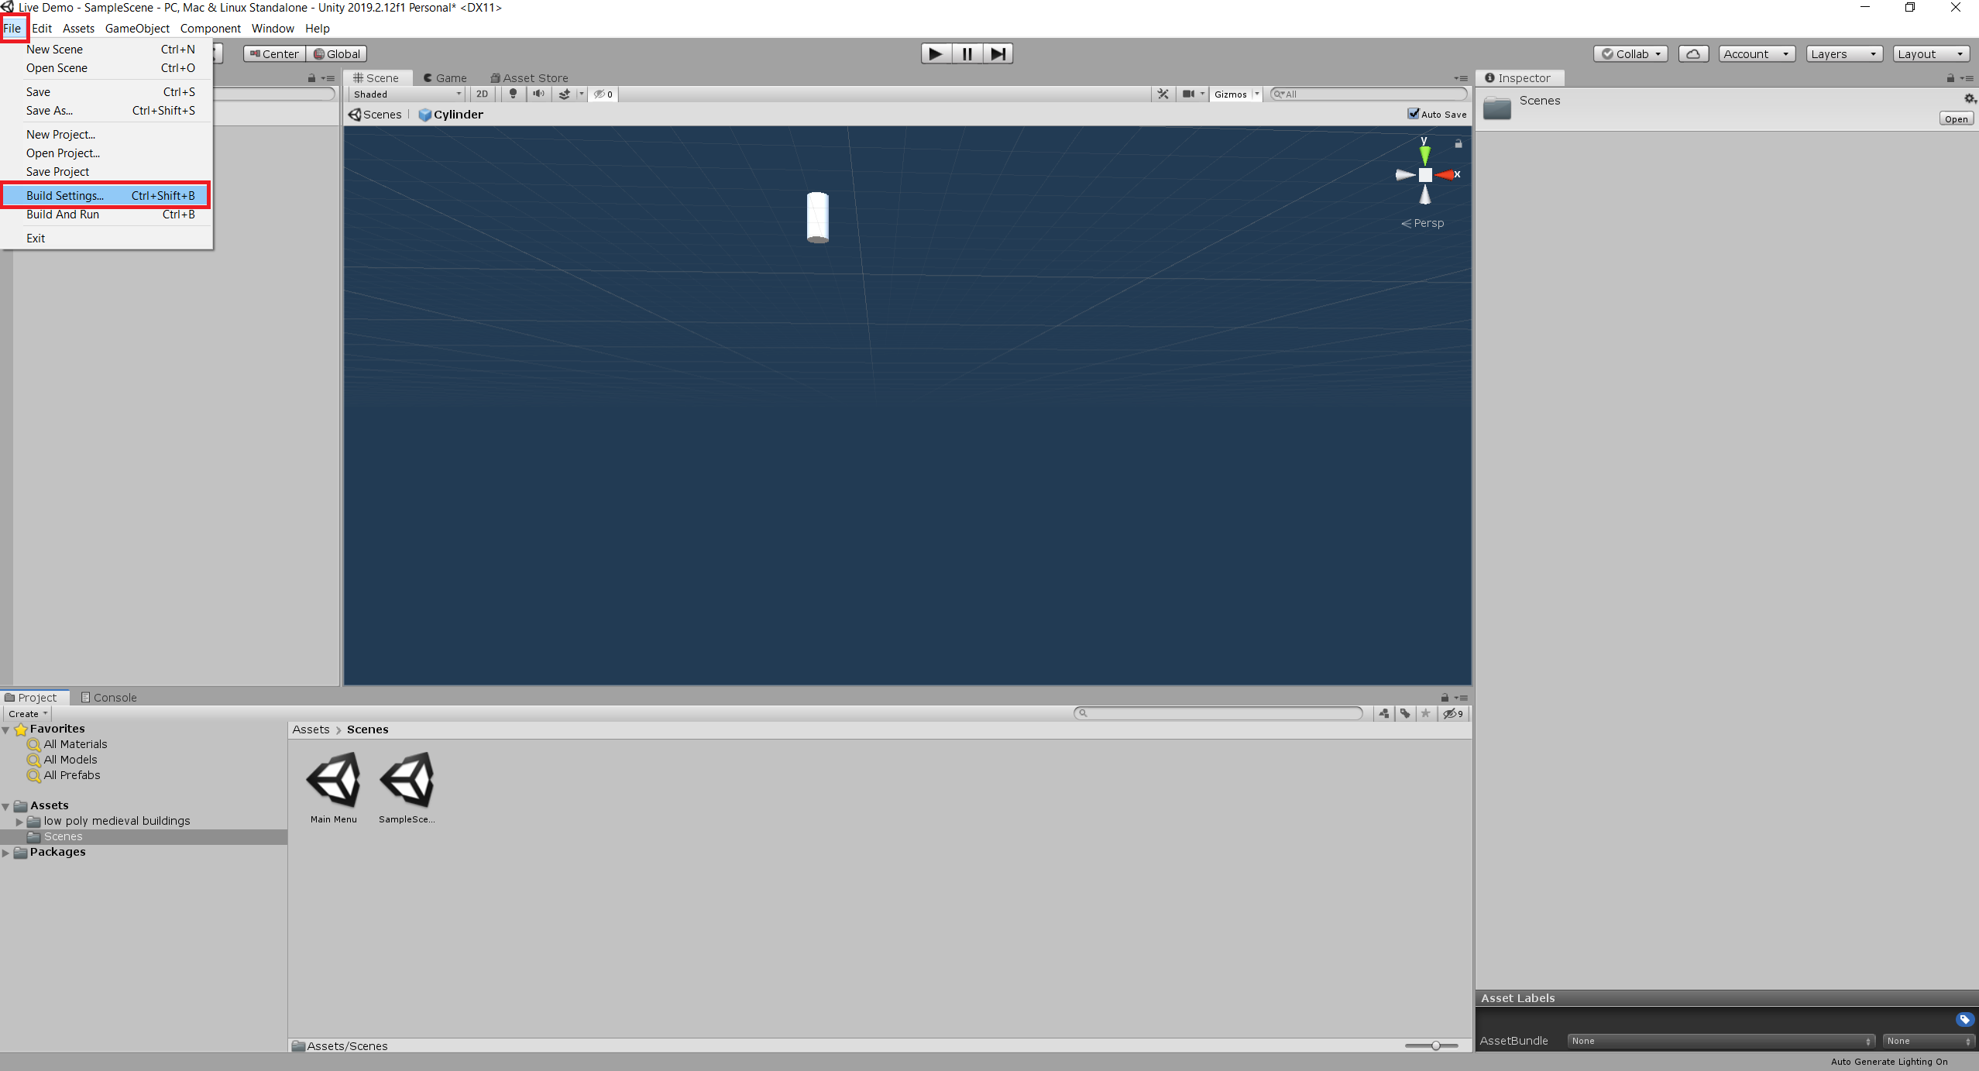Click the Play button to enter Play Mode
Screen dimensions: 1979x1071
pos(933,54)
